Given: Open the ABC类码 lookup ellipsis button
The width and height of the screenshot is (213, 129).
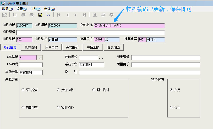Looking at the screenshot, I should coord(40,58).
